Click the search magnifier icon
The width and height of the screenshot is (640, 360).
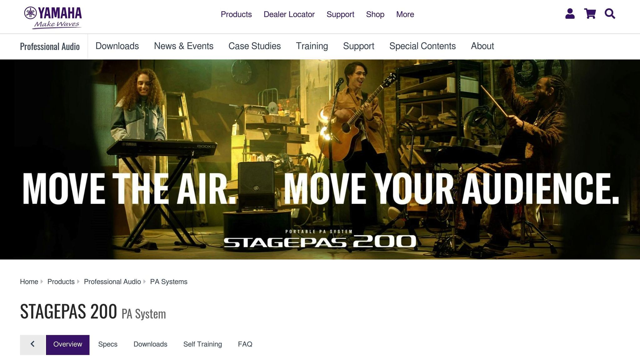point(610,14)
